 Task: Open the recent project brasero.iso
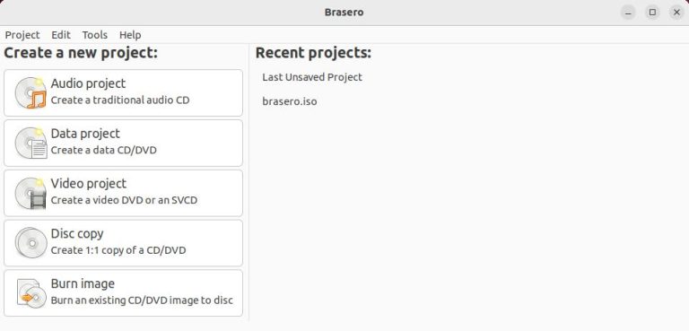[290, 102]
